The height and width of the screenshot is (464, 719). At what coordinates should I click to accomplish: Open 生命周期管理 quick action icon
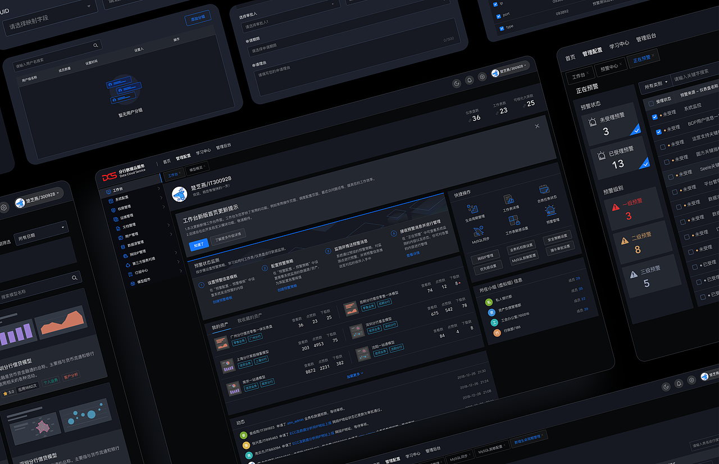coord(472,210)
